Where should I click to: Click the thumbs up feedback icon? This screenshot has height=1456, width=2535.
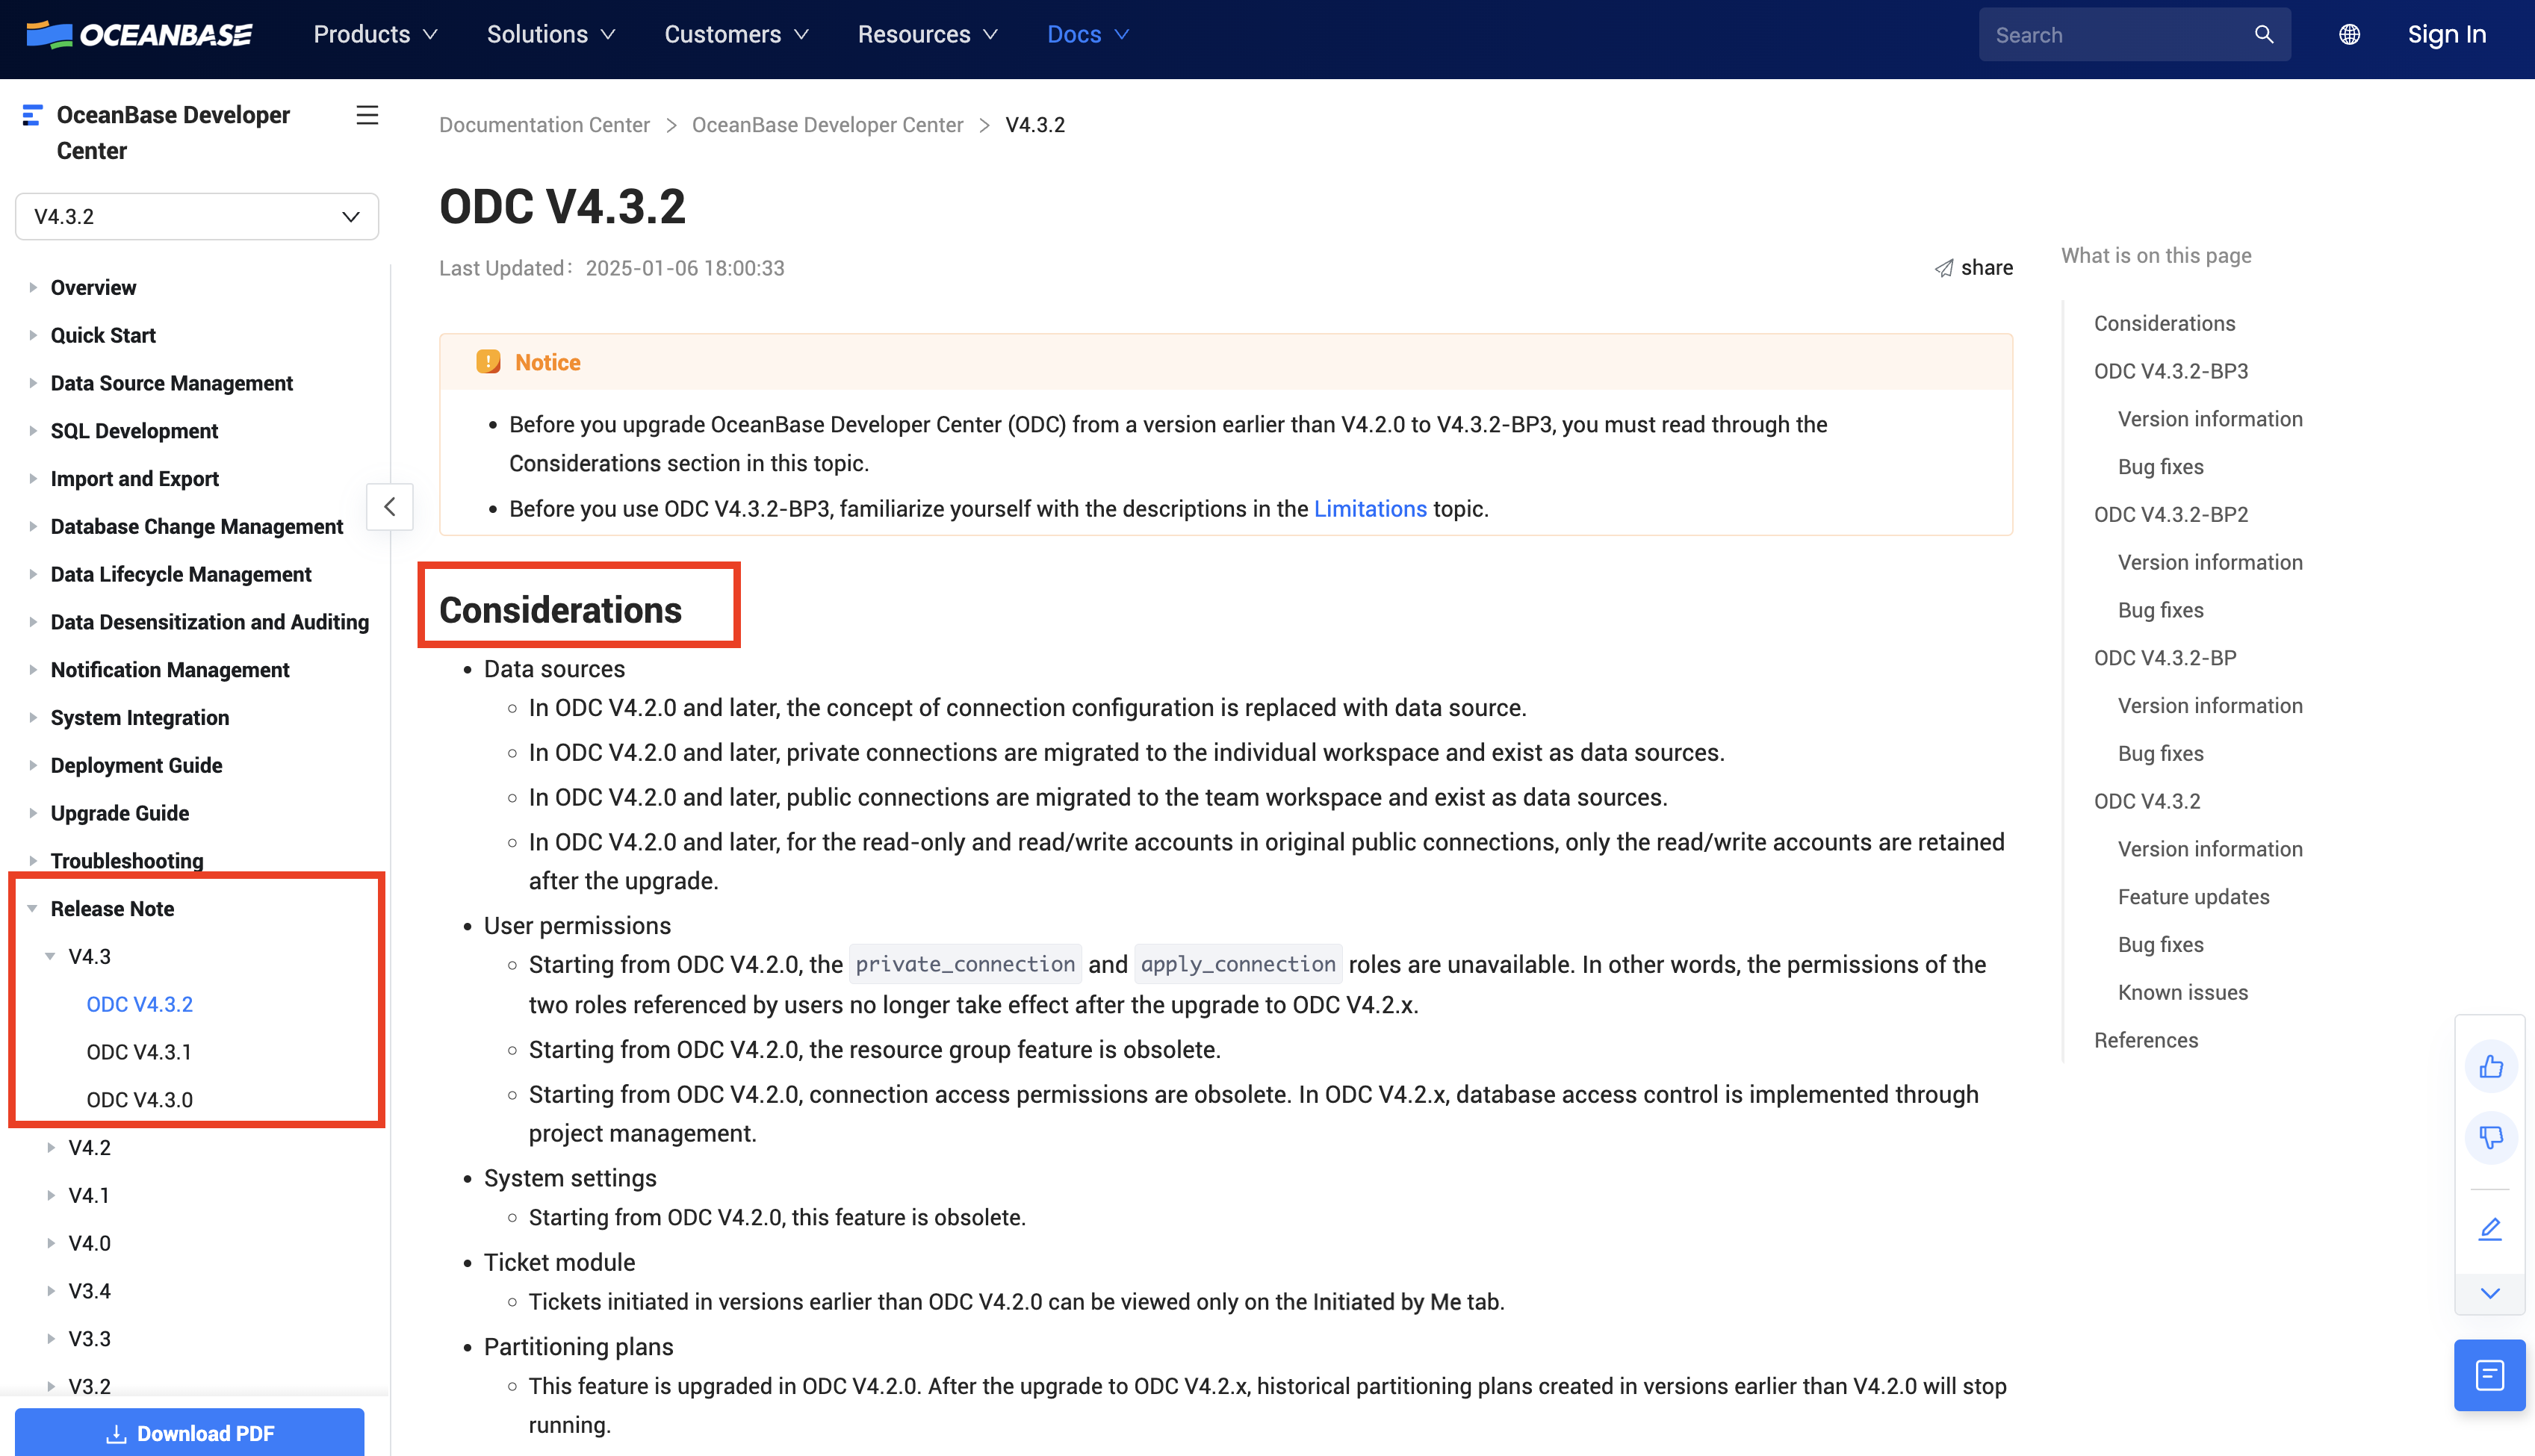coord(2490,1066)
